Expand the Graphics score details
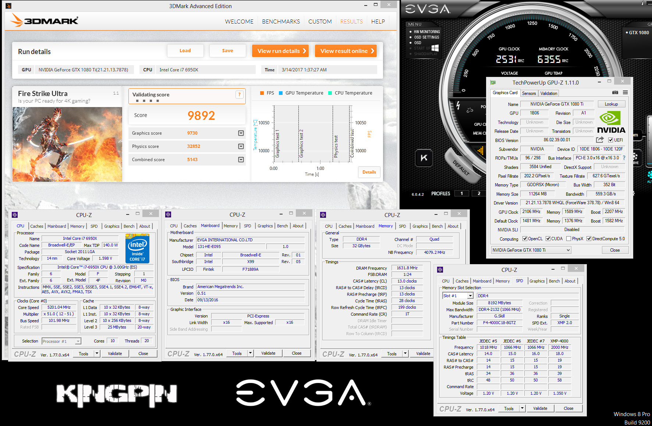This screenshot has width=652, height=426. [241, 133]
